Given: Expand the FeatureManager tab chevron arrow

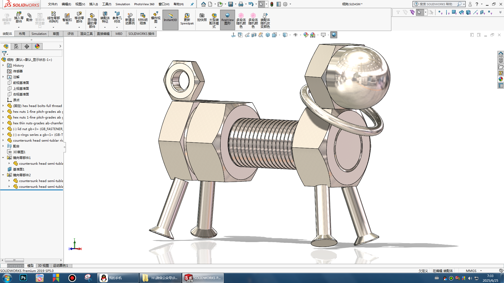Looking at the screenshot, I should 60,46.
